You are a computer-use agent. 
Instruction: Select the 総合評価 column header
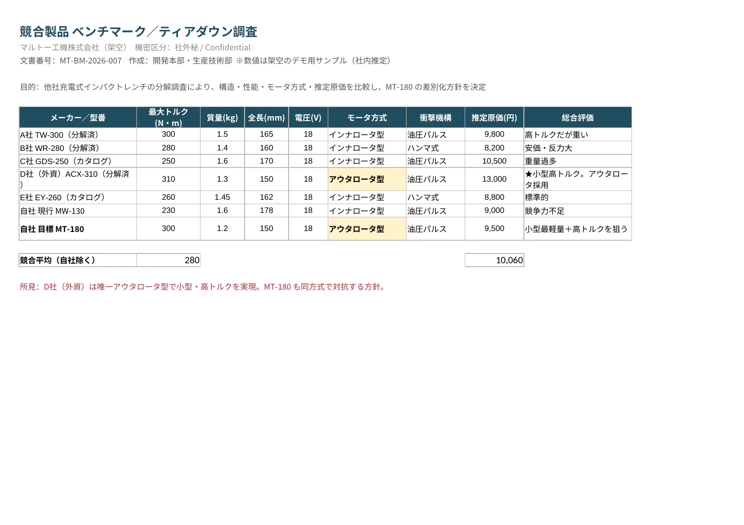point(578,118)
